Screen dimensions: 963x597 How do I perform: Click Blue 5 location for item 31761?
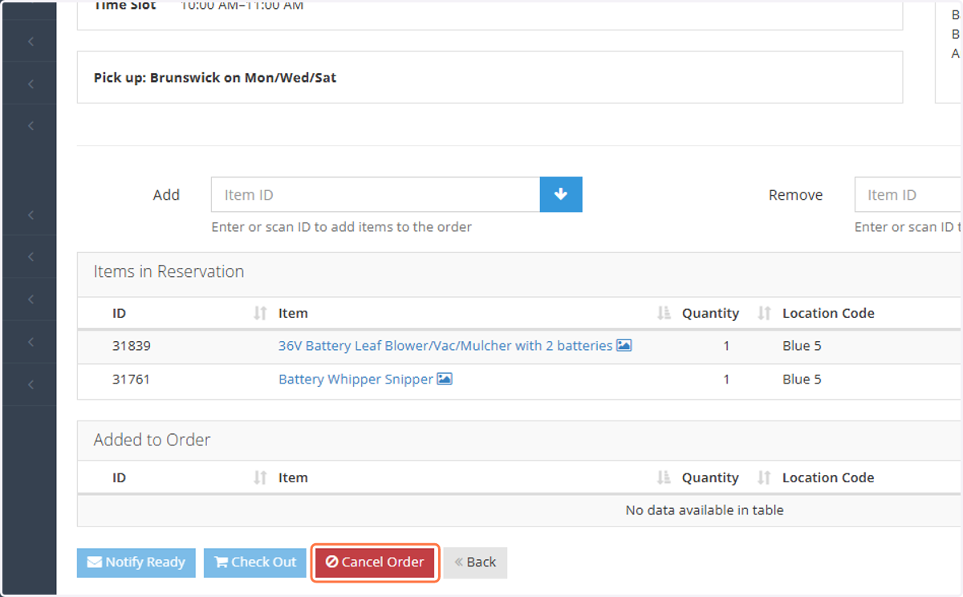(x=802, y=379)
